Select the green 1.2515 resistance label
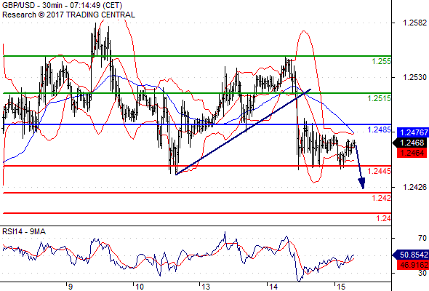This screenshot has width=429, height=291. tap(380, 98)
